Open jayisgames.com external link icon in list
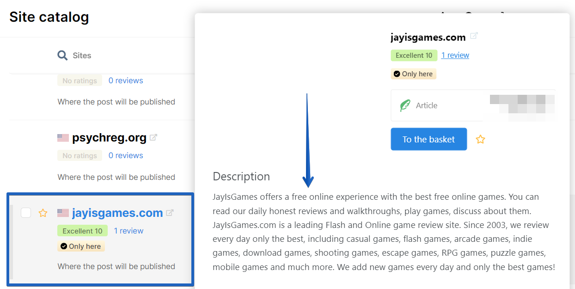This screenshot has height=289, width=575. click(170, 213)
